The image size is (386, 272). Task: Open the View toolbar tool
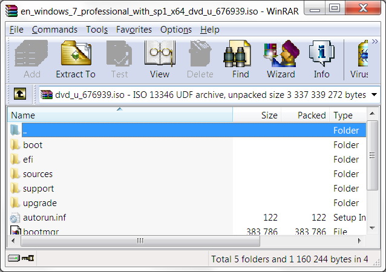[160, 60]
